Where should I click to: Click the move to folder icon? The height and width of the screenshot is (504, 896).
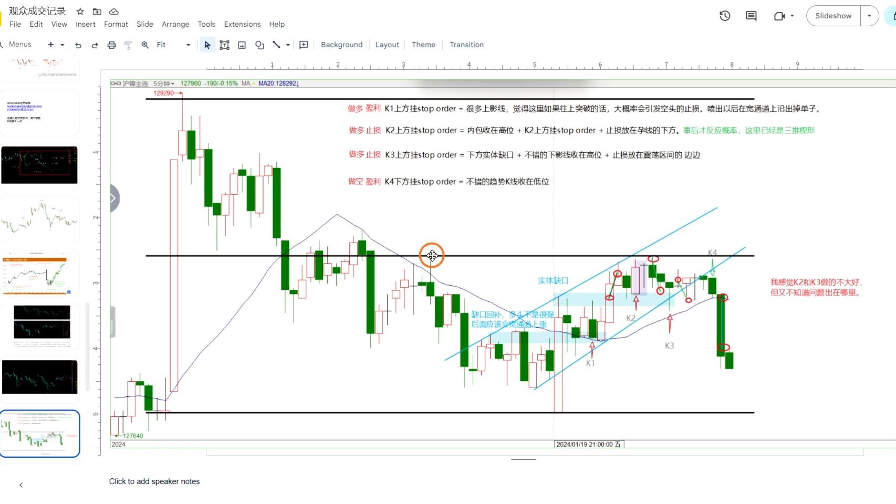97,11
